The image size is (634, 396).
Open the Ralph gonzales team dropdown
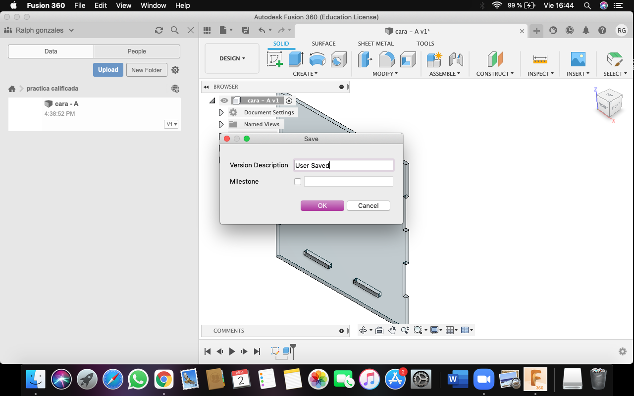45,30
